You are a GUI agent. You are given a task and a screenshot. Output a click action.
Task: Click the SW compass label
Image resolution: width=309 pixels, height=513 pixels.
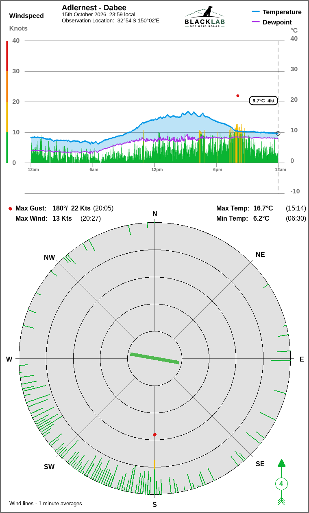click(x=49, y=467)
